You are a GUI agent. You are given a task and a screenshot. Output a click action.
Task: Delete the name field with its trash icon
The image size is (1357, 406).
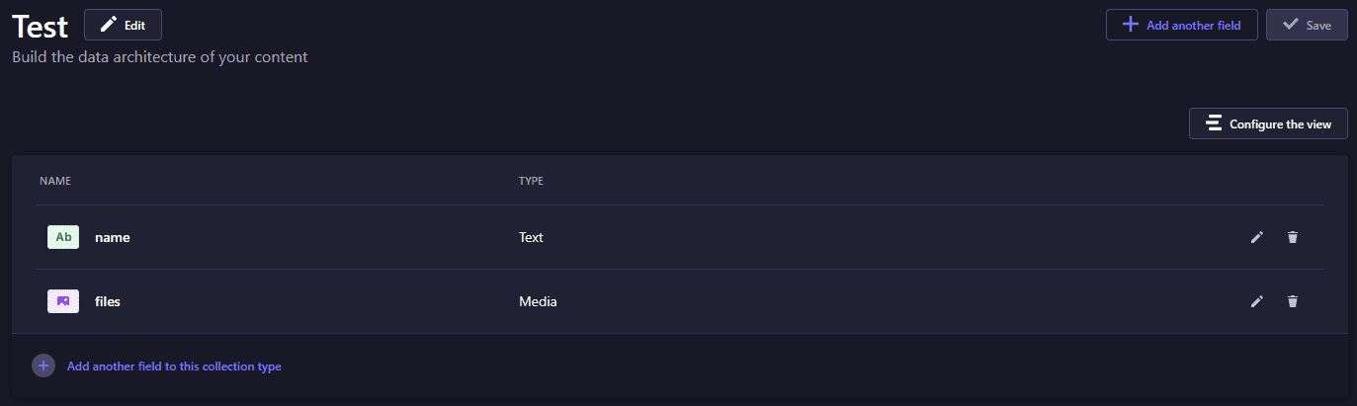click(x=1293, y=237)
